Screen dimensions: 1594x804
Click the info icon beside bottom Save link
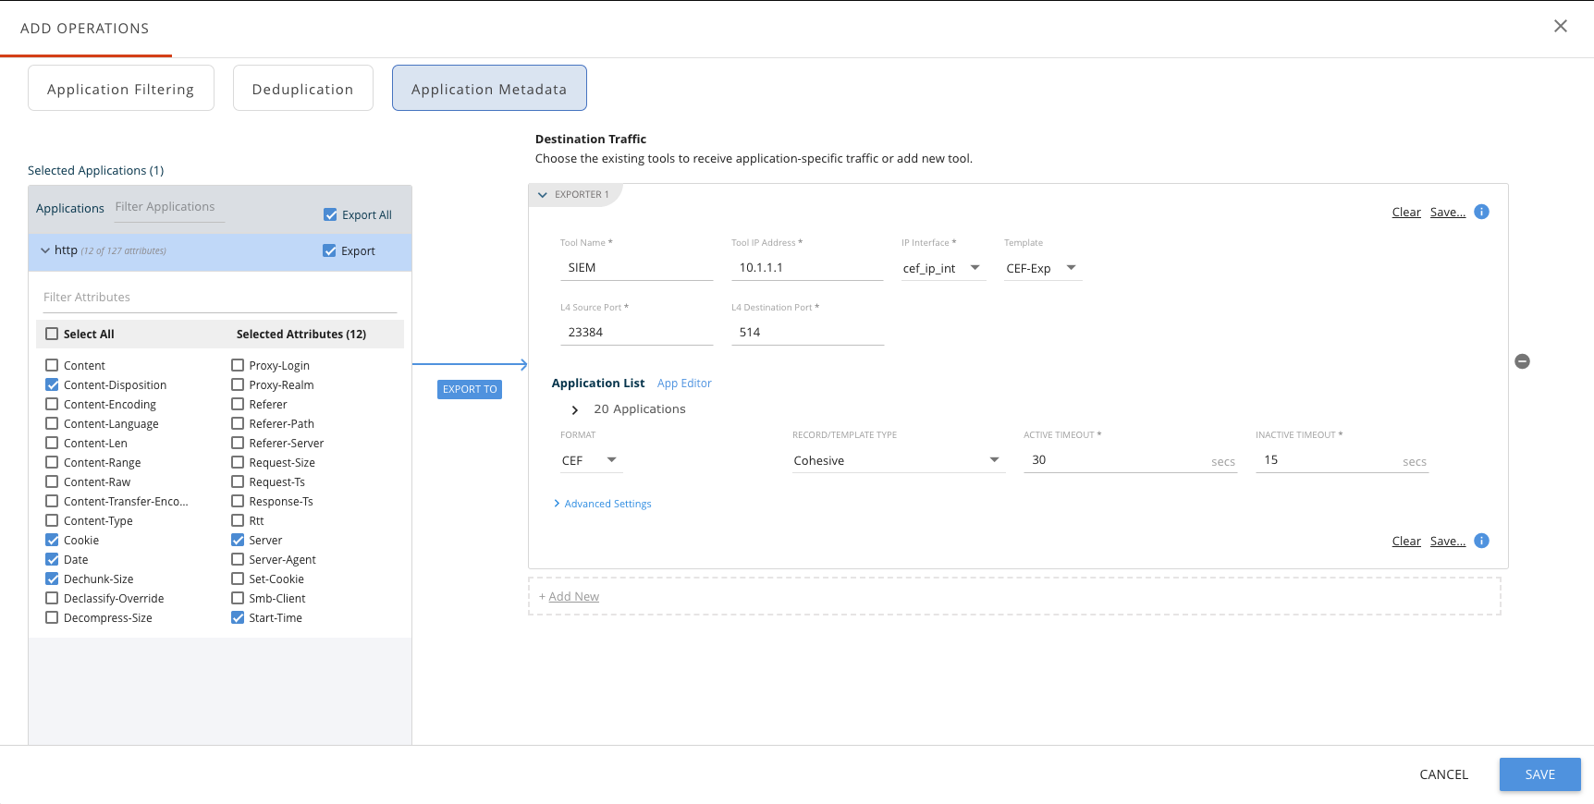point(1481,541)
